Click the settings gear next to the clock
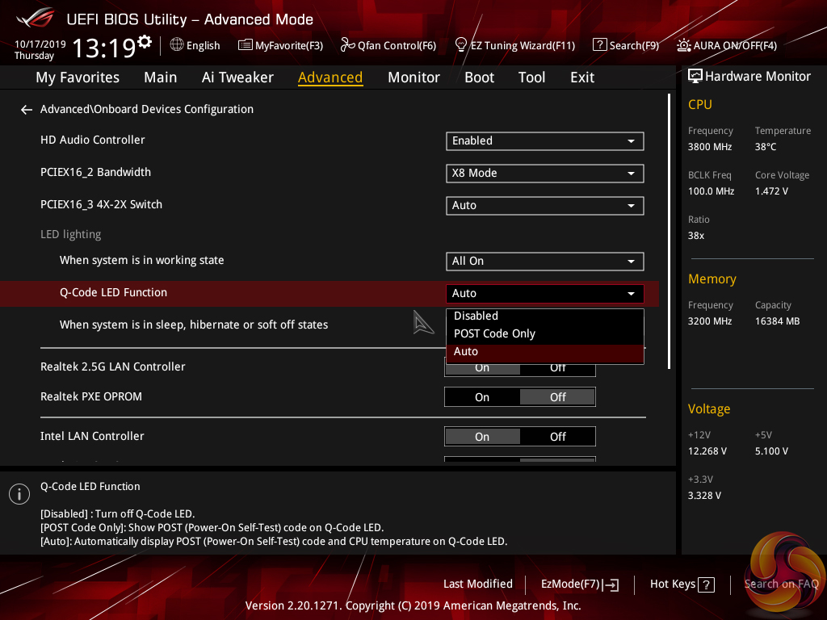The image size is (827, 620). tap(145, 43)
